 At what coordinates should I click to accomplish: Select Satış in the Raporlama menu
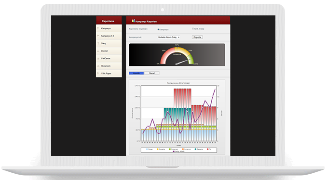109,43
